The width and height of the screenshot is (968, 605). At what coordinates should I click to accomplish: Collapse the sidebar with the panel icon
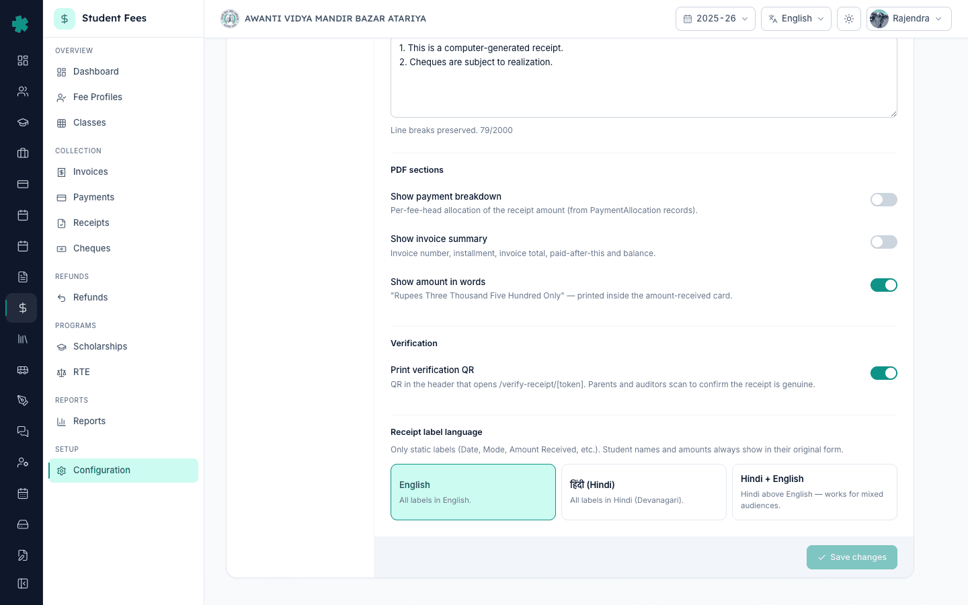coord(23,583)
